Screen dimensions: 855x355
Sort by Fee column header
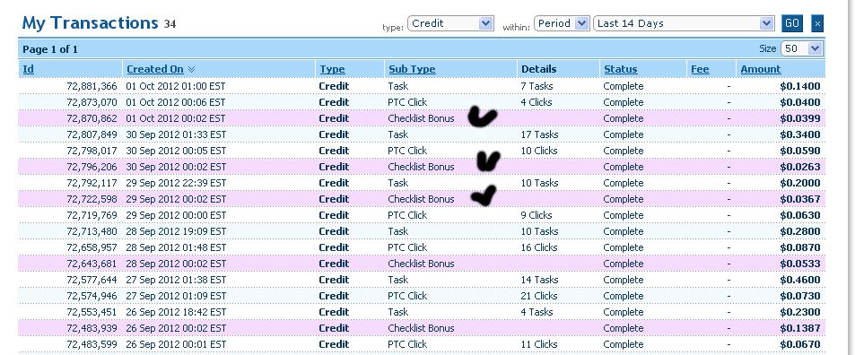click(x=700, y=69)
